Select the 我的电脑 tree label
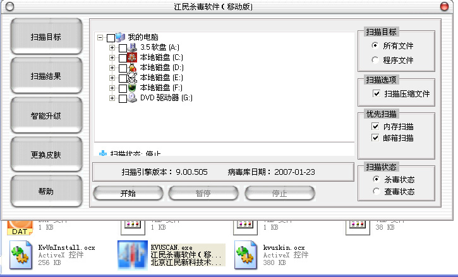This screenshot has height=277, width=458. 143,37
